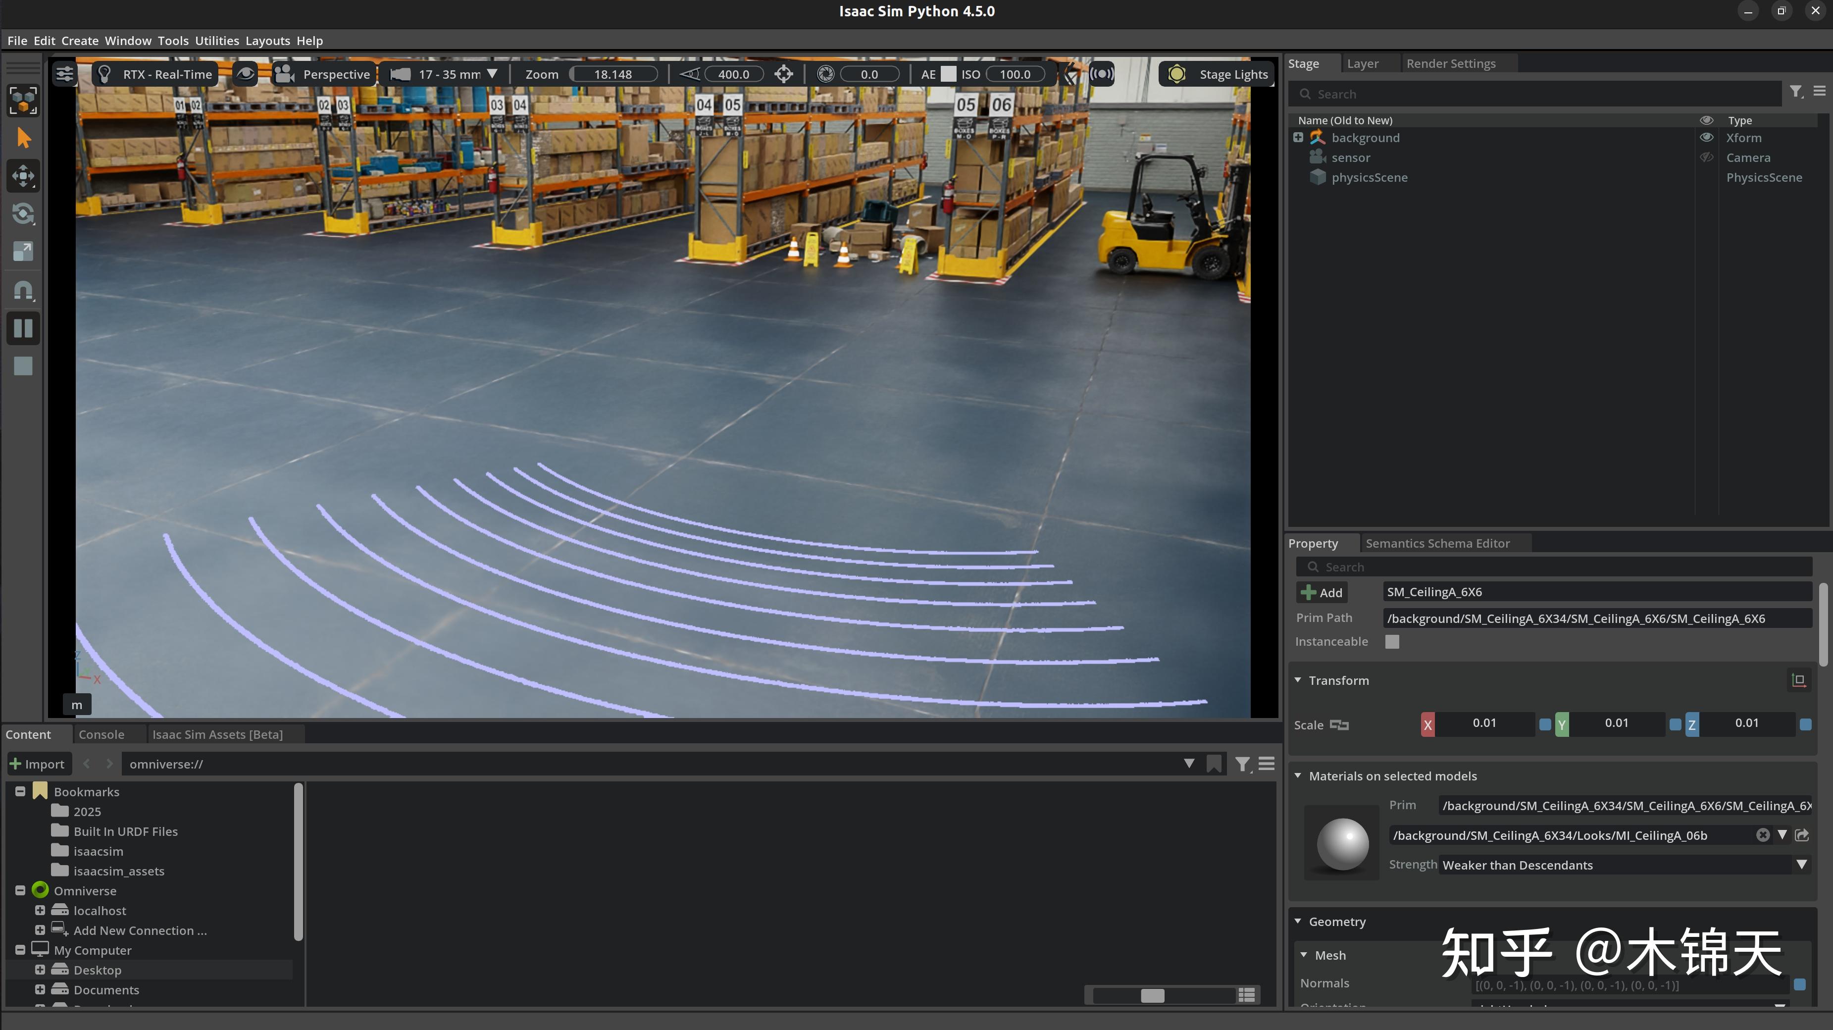
Task: Open RTX Real-Time renderer menu
Action: (156, 74)
